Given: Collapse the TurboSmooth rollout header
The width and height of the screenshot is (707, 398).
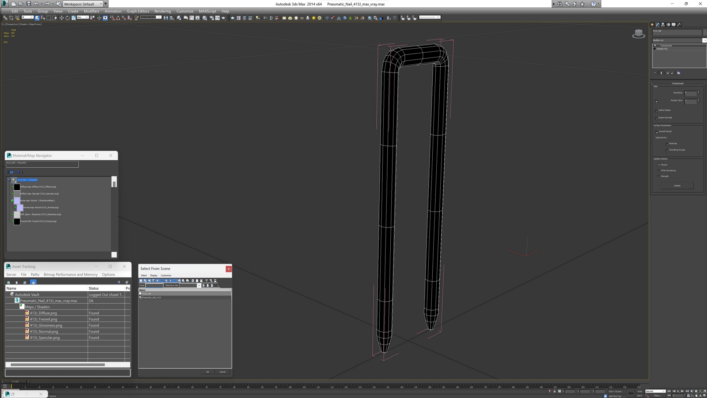Looking at the screenshot, I should 677,83.
